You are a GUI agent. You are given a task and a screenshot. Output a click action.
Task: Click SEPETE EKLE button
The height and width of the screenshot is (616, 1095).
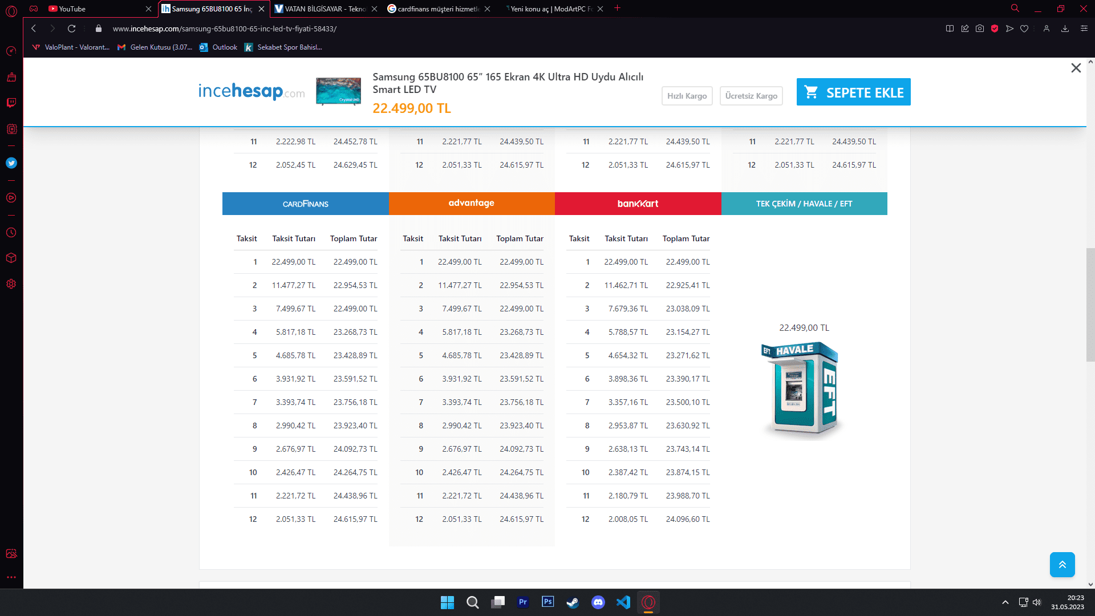[853, 92]
